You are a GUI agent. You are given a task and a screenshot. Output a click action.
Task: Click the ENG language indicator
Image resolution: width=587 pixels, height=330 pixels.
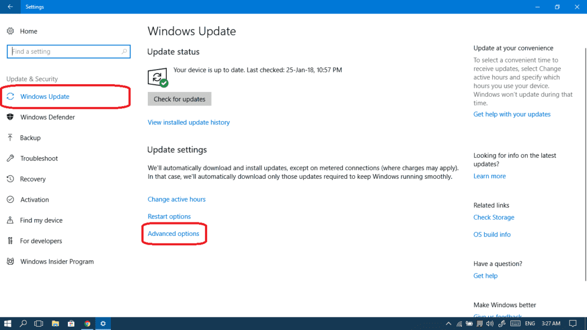click(x=530, y=323)
